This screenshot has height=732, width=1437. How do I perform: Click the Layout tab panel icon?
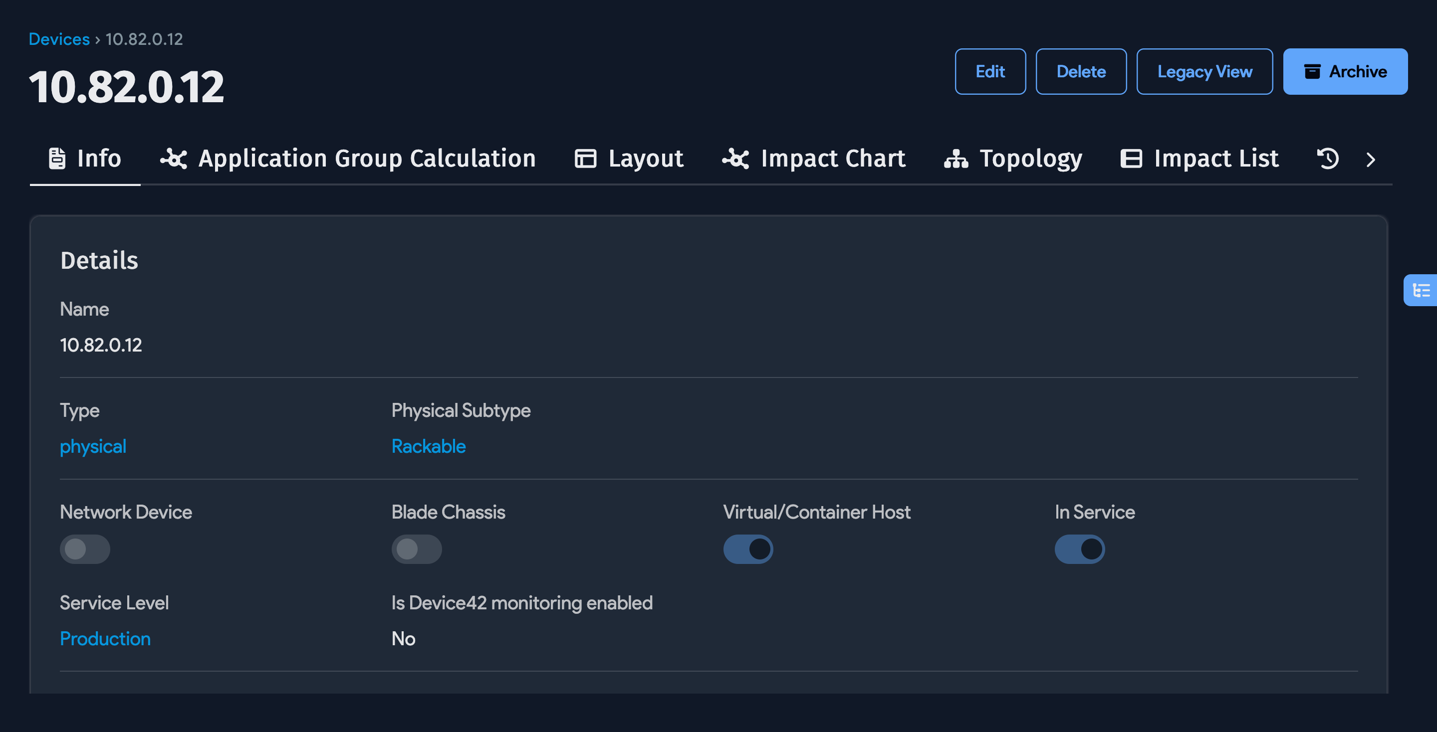[585, 159]
